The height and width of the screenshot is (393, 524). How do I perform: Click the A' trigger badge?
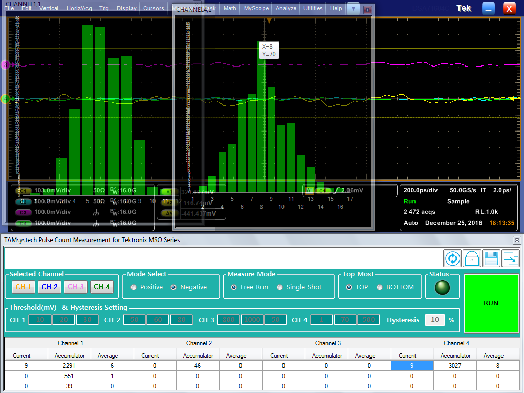click(310, 190)
